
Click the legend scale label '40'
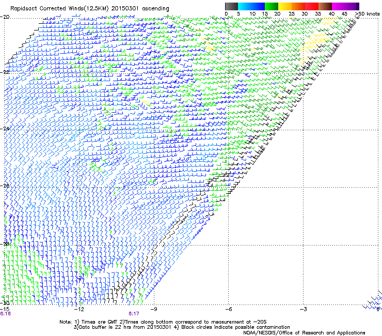(331, 13)
